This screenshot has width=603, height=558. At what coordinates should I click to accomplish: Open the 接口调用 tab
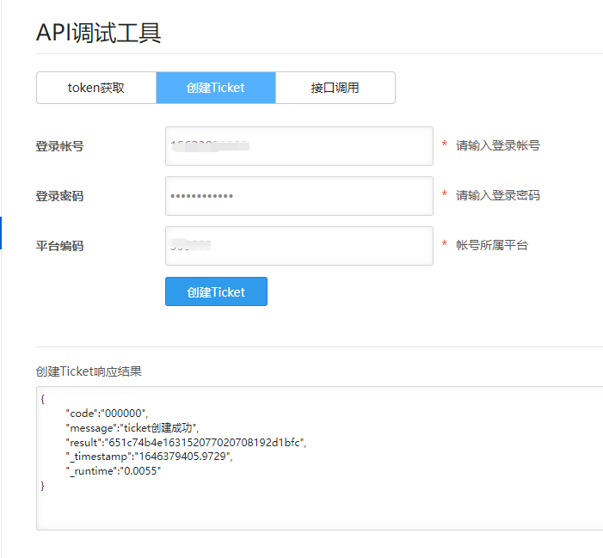click(x=335, y=88)
